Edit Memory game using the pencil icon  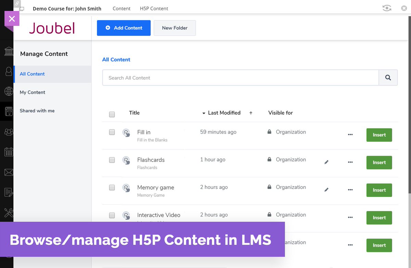(x=326, y=190)
